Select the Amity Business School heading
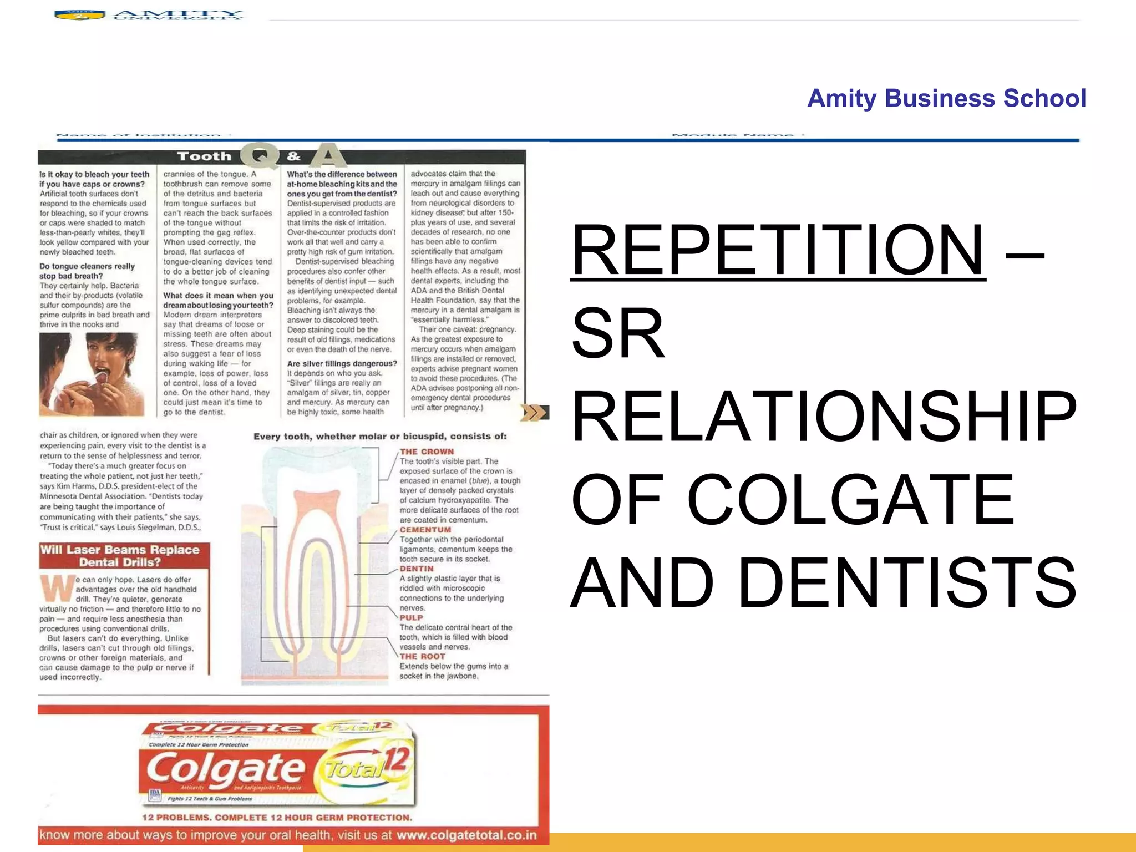This screenshot has height=852, width=1136. coord(946,98)
